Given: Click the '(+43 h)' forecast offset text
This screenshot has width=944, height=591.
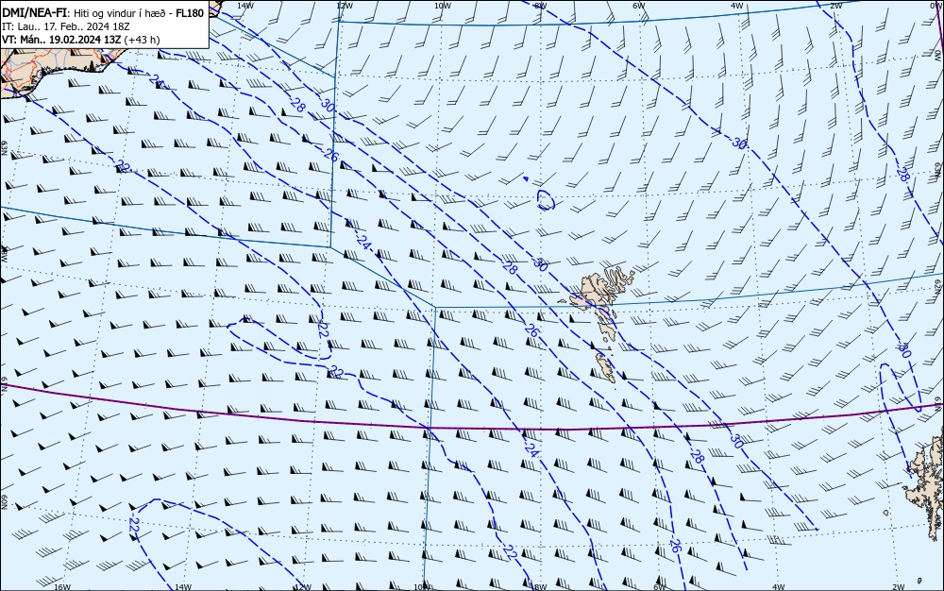Looking at the screenshot, I should (x=143, y=40).
